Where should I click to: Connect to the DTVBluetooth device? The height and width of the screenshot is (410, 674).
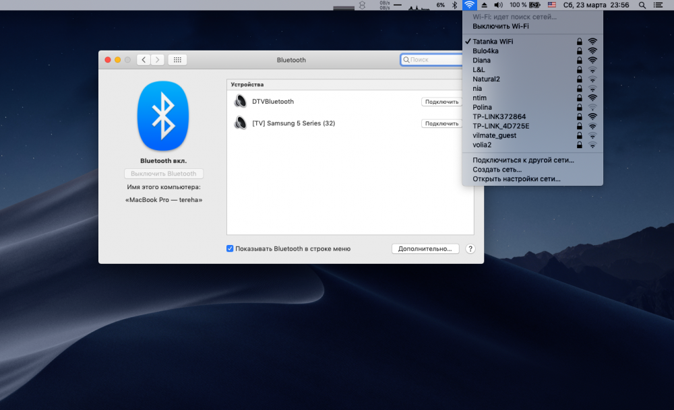(441, 102)
